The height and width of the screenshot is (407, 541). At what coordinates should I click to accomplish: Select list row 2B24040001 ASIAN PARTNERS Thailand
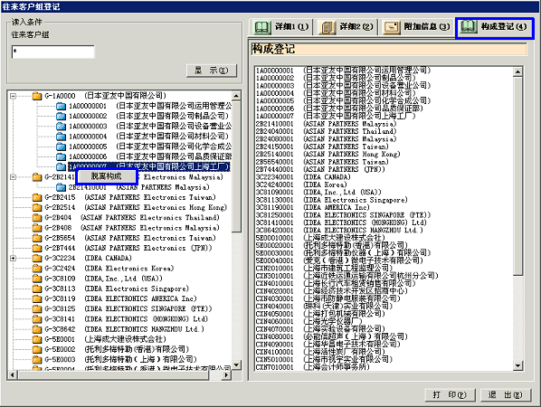(x=326, y=131)
